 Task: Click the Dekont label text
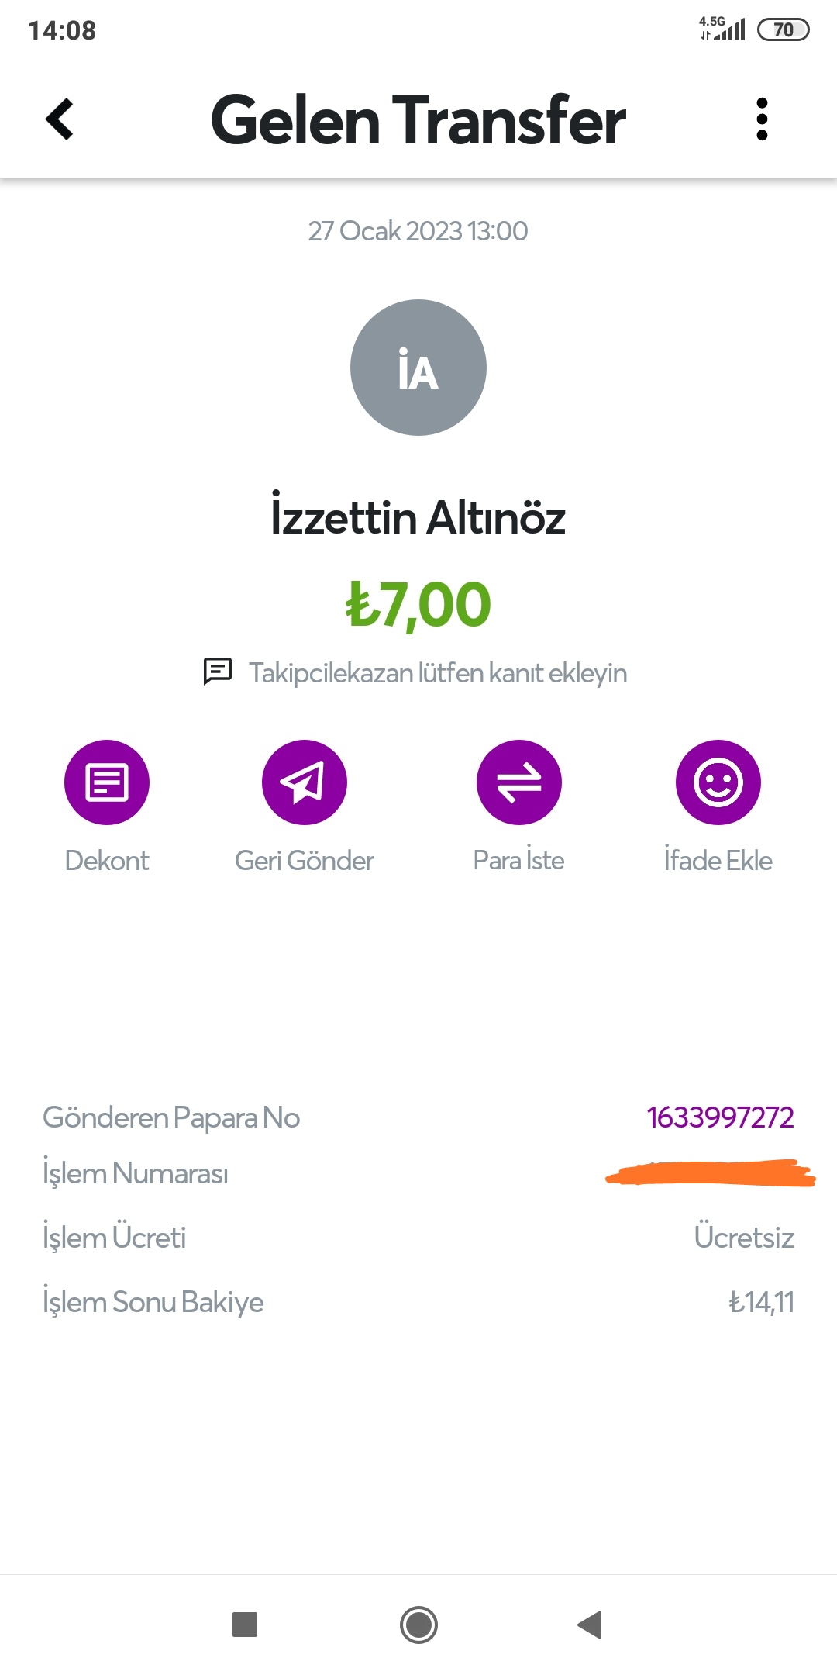[107, 861]
